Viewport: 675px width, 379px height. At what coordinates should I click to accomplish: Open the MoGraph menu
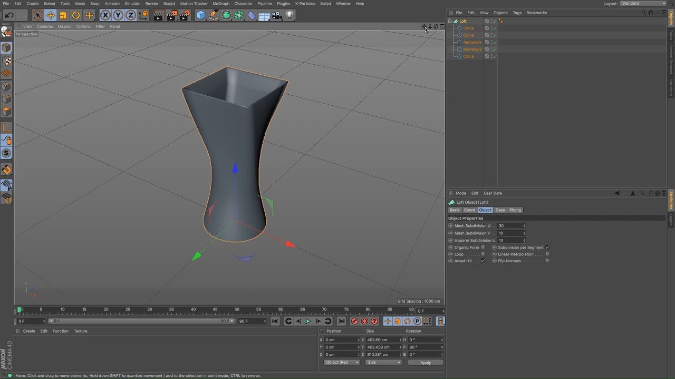click(221, 4)
